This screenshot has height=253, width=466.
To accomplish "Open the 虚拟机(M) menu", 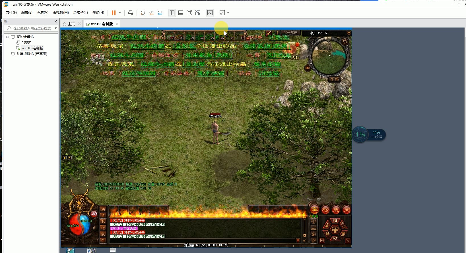I will tap(61, 12).
